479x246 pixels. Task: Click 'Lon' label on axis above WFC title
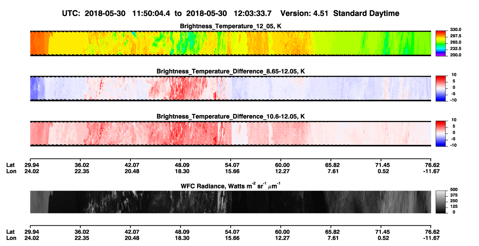tap(11, 171)
